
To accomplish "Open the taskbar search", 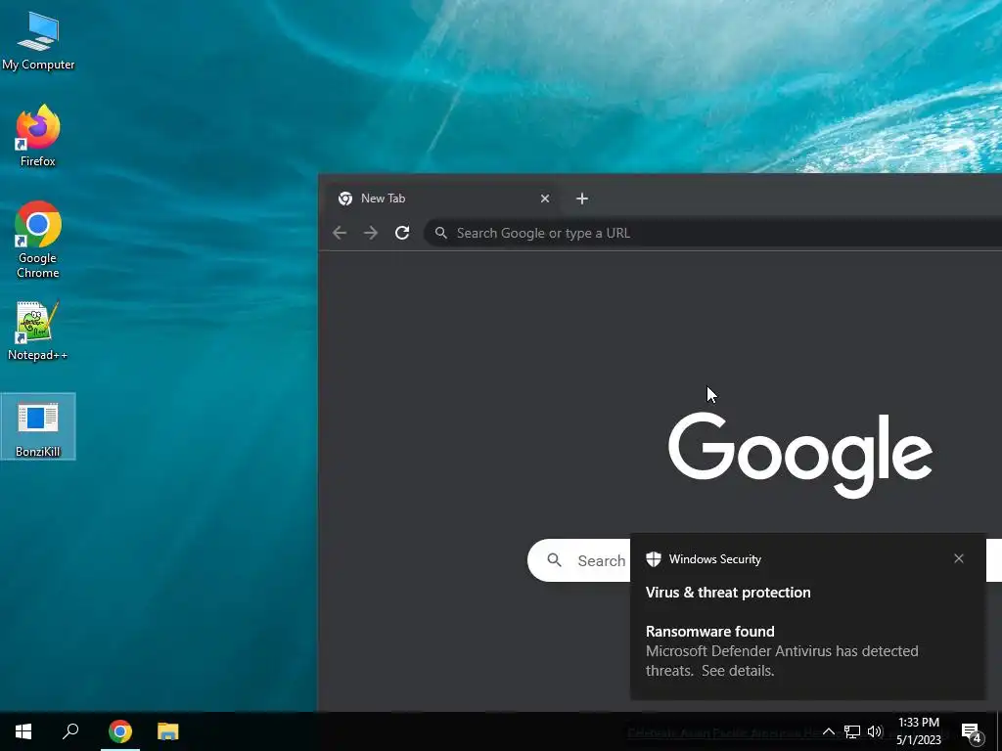I will 70,731.
